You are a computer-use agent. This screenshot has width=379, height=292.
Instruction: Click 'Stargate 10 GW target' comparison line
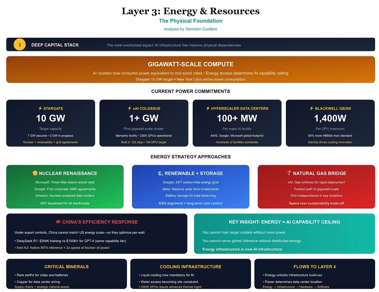(x=191, y=79)
